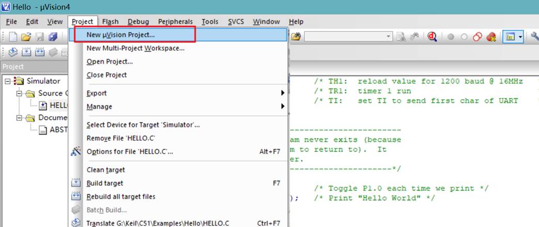This screenshot has height=227, width=539.
Task: Choose Remove File 'HELLO.C'
Action: point(178,138)
